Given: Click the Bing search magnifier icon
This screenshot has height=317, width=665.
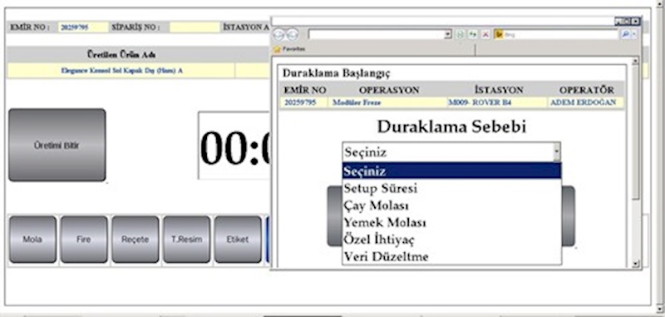Looking at the screenshot, I should (625, 35).
